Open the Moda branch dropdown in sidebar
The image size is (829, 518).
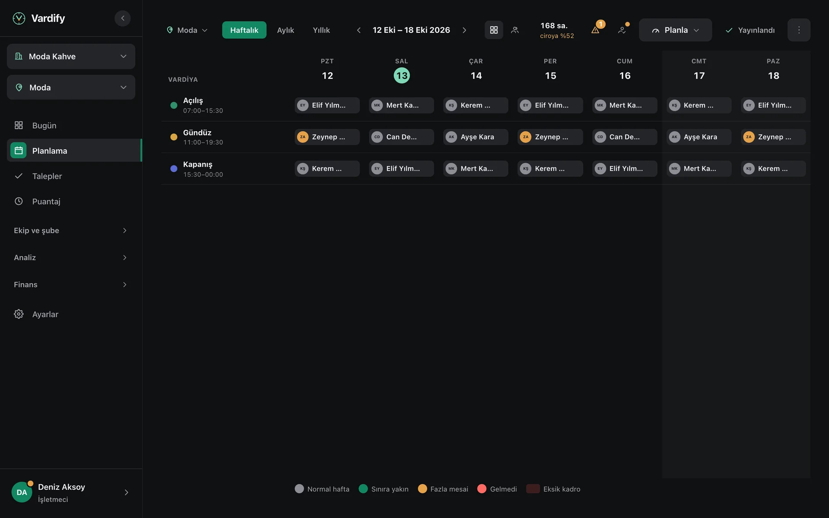[71, 87]
